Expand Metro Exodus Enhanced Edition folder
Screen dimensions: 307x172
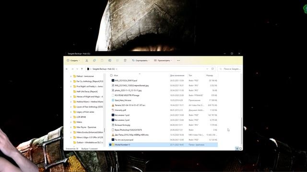(71, 132)
